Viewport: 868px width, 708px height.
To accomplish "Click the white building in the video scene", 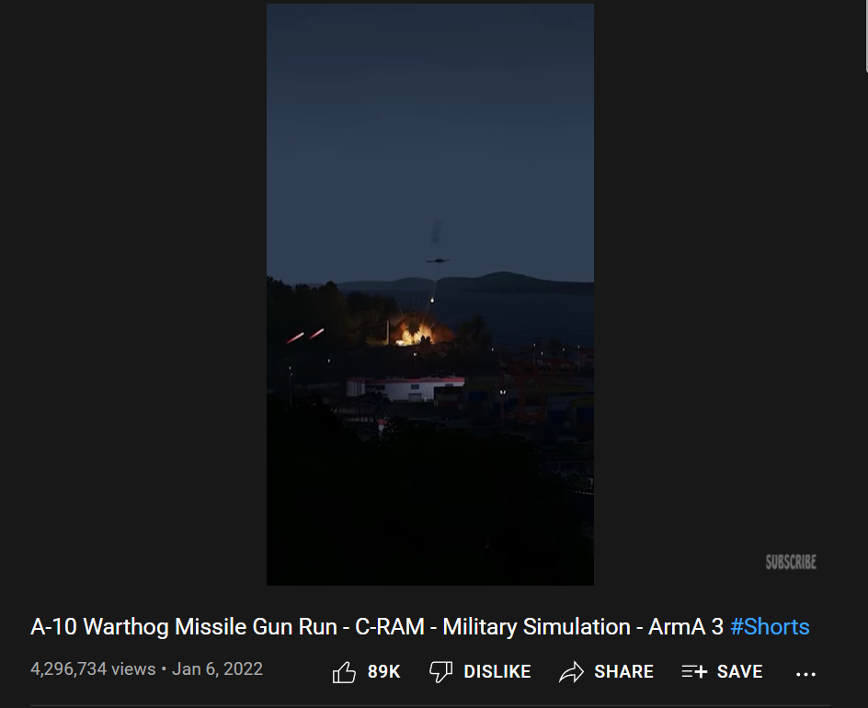I will [x=405, y=389].
